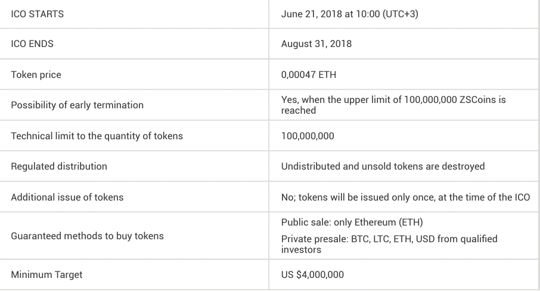The width and height of the screenshot is (540, 291).
Task: Click the standalone 100,000,000 token limit value
Action: pyautogui.click(x=308, y=136)
